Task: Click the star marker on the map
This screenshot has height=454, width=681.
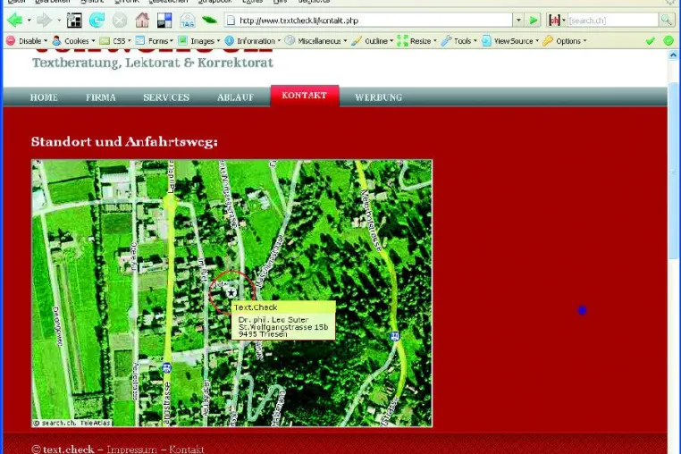Action: [231, 293]
